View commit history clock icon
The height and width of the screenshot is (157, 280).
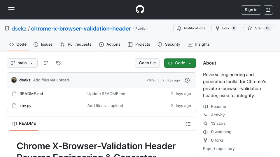(187, 80)
